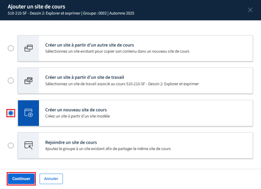
Task: Click the description 'Sélectionnez un site existant pour copier'
Action: (x=117, y=52)
